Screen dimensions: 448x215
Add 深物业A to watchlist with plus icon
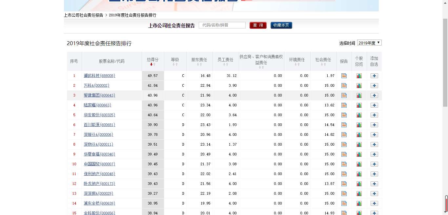pyautogui.click(x=374, y=144)
